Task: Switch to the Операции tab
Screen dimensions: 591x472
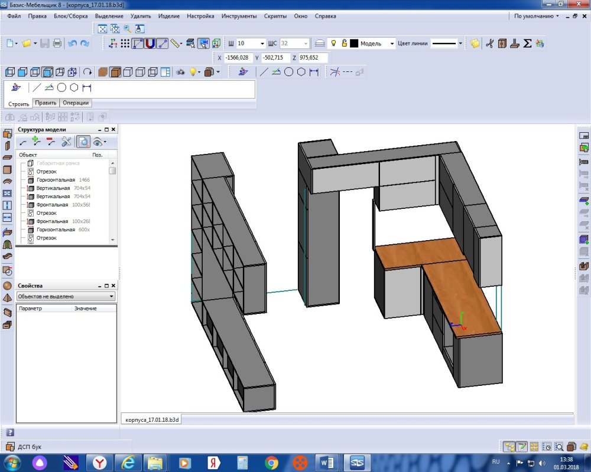Action: click(76, 103)
